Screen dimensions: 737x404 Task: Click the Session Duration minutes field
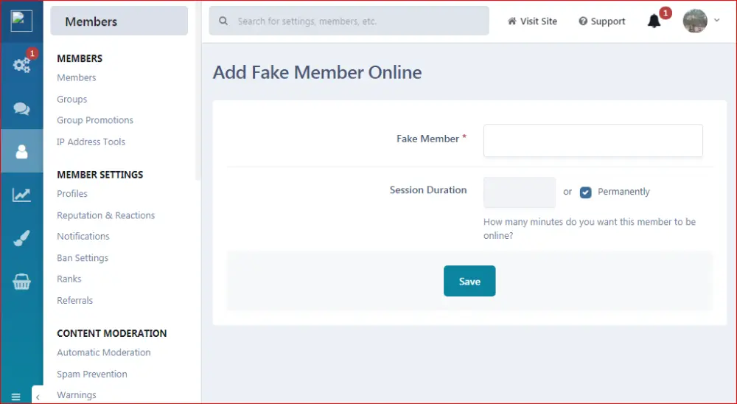519,192
